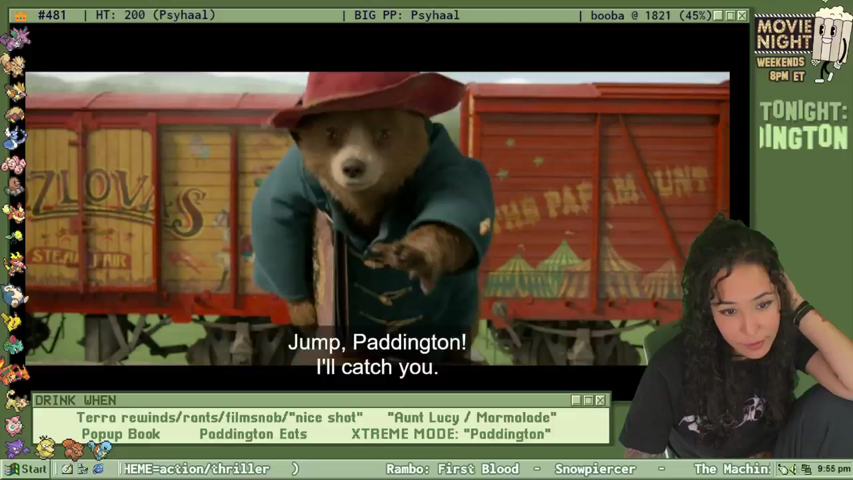Click the Diglett sprite
Screen dimensions: 853x480
14,186
